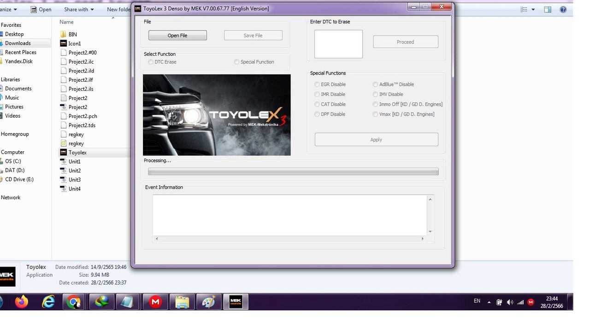Click the network signal tray icon
Screen dimensions: 590x332
pyautogui.click(x=520, y=302)
